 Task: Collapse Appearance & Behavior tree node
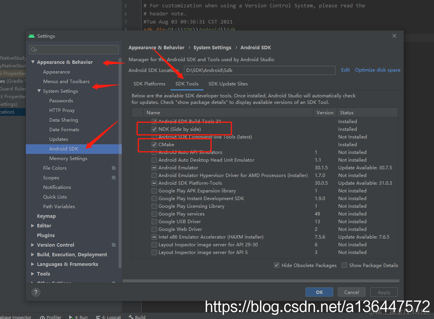[33, 62]
